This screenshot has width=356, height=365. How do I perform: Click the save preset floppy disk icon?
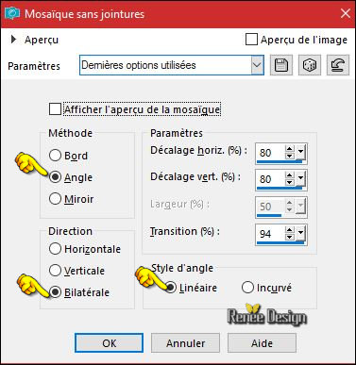pos(281,65)
